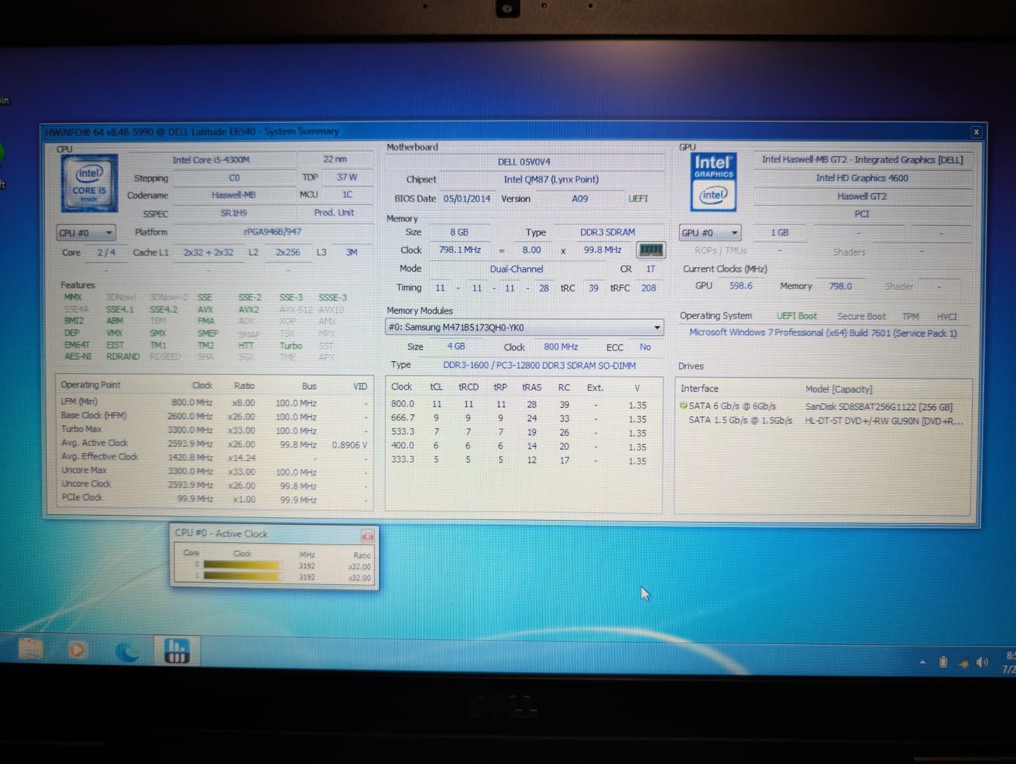Image resolution: width=1016 pixels, height=764 pixels.
Task: Click the DDR3-1600 / PC3-12800 module type
Action: (539, 366)
